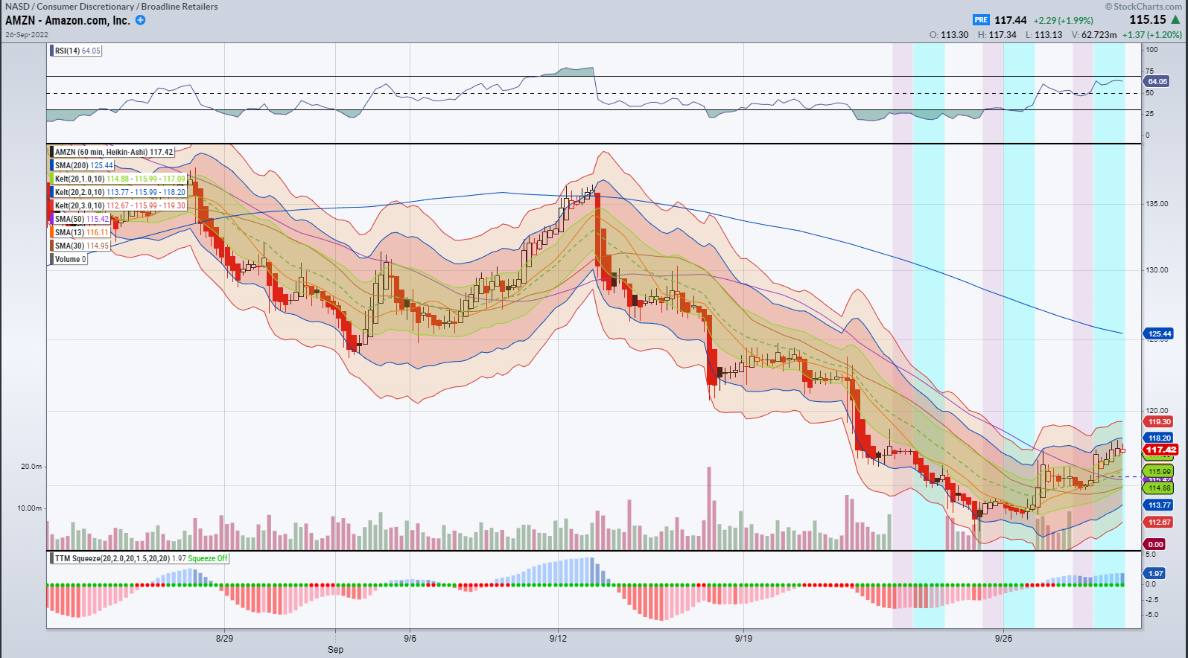The width and height of the screenshot is (1188, 658).
Task: Click the 130.00 price axis label
Action: tap(1157, 270)
